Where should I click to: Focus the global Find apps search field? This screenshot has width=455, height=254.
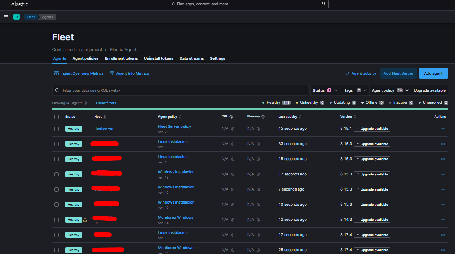[249, 4]
